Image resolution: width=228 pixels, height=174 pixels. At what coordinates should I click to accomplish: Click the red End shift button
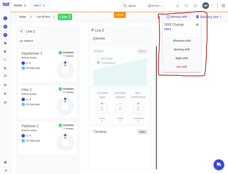click(182, 67)
